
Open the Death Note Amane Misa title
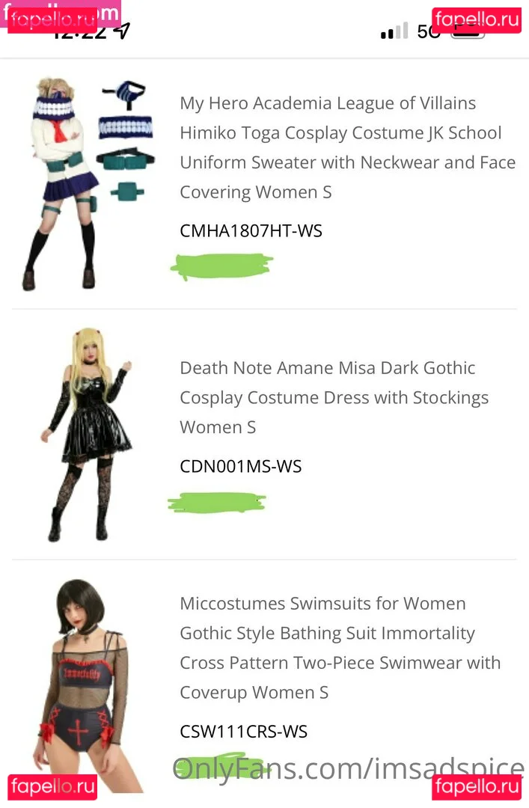click(x=334, y=397)
